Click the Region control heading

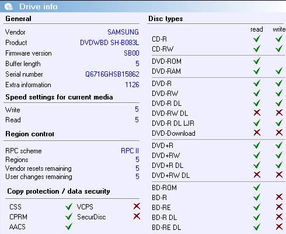point(30,134)
